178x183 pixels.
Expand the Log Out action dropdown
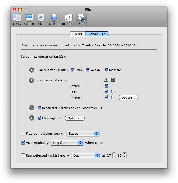[67, 143]
